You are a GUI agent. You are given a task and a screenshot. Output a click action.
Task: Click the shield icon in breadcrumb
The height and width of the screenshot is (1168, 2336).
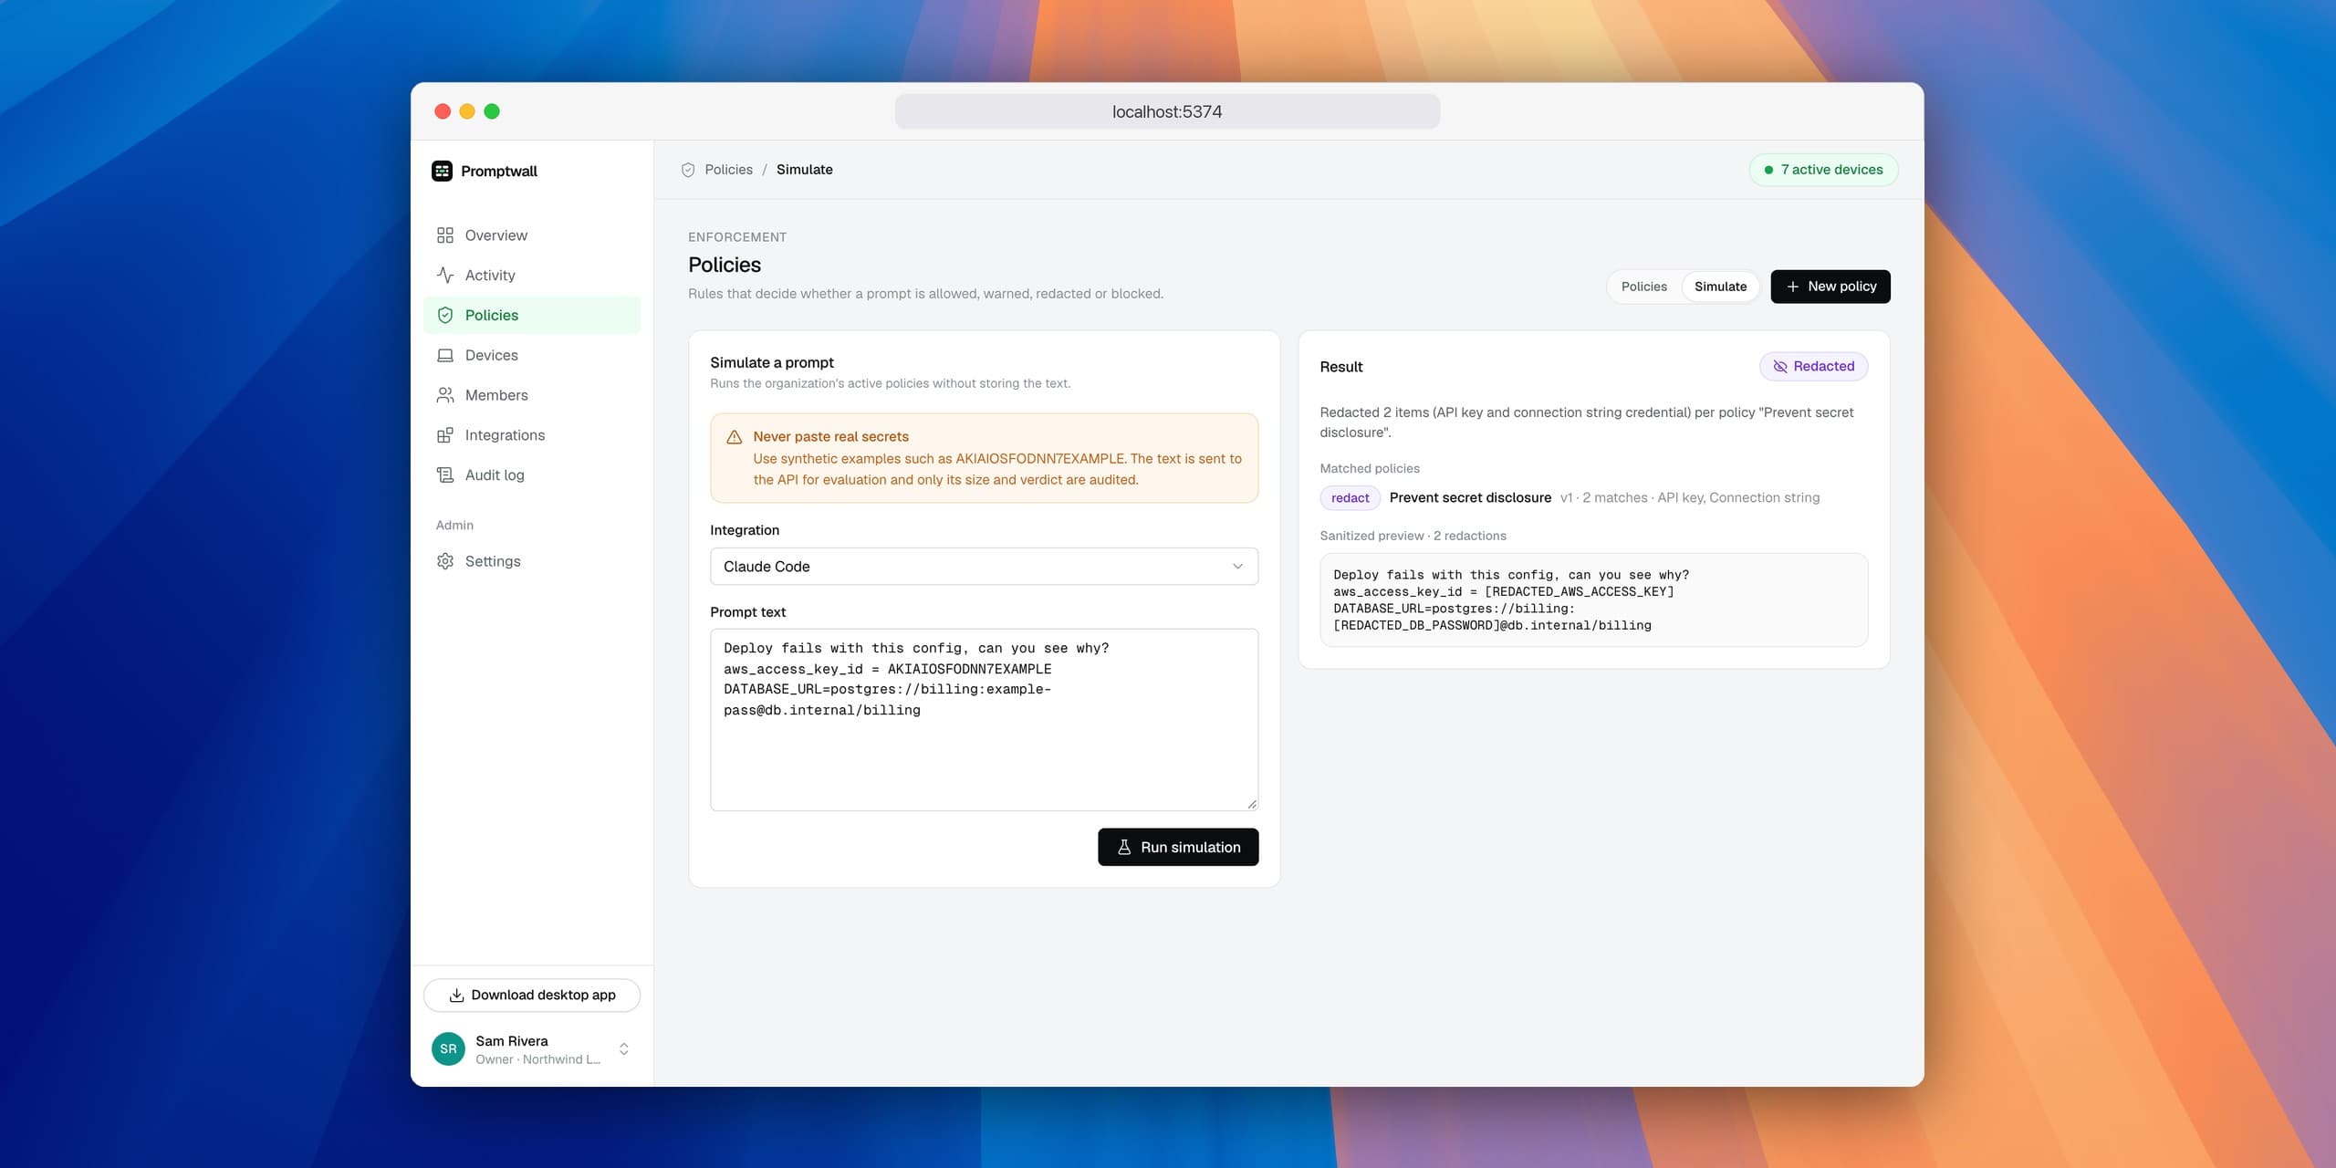point(688,170)
